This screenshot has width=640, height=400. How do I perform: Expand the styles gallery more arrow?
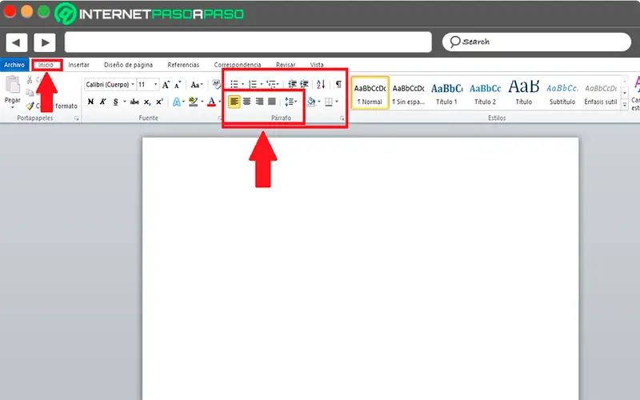point(625,106)
